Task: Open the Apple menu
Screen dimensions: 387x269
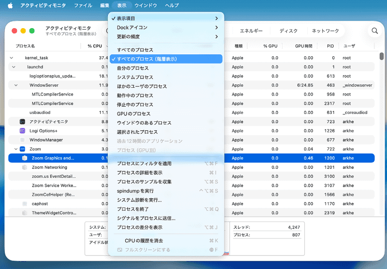Action: coord(10,5)
